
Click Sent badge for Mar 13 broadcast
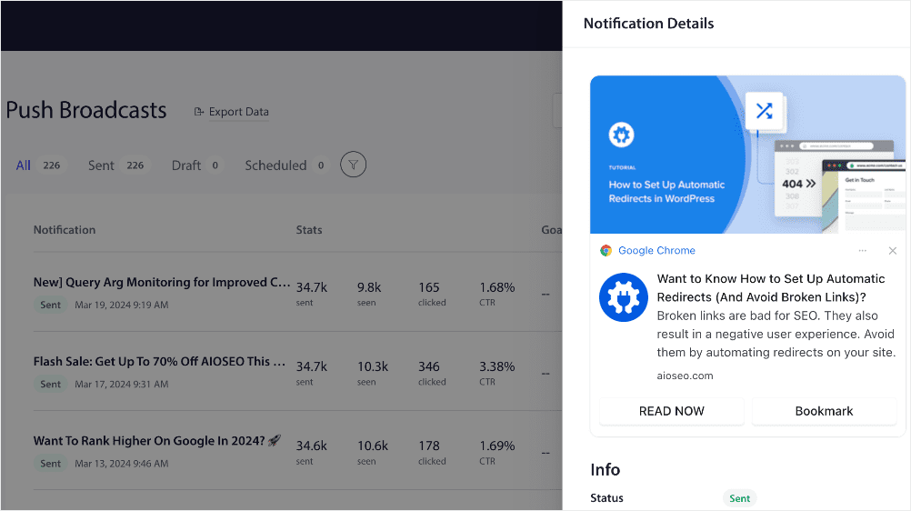[x=51, y=464]
